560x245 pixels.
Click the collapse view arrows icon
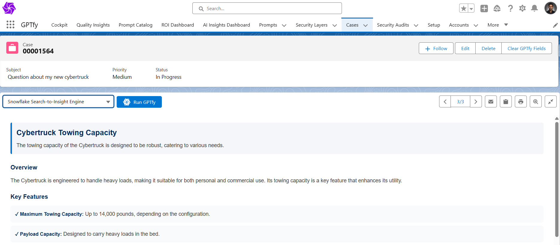click(550, 102)
